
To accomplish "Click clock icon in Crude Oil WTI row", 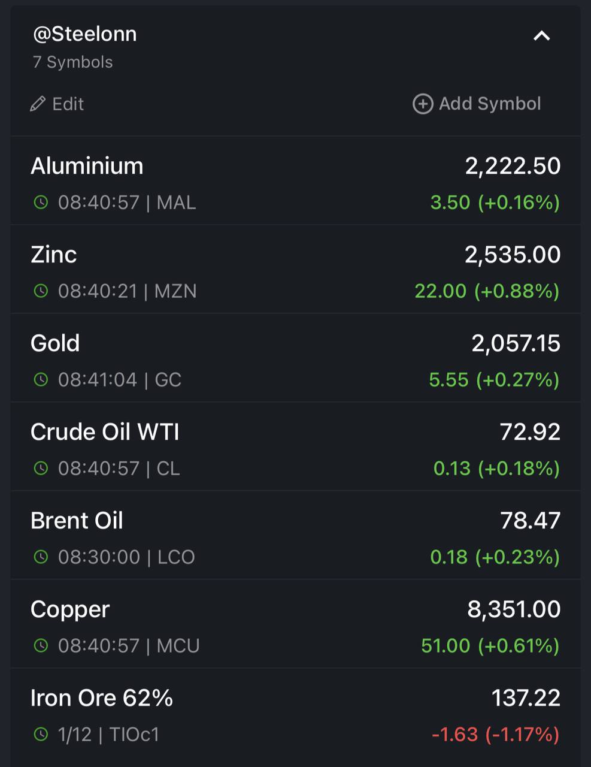I will [x=41, y=469].
